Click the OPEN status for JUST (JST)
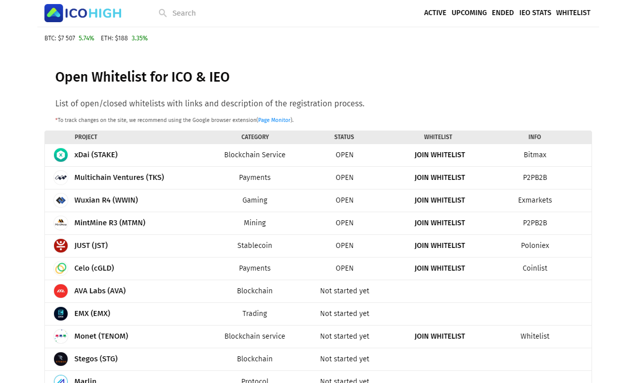Image resolution: width=641 pixels, height=383 pixels. (x=345, y=246)
